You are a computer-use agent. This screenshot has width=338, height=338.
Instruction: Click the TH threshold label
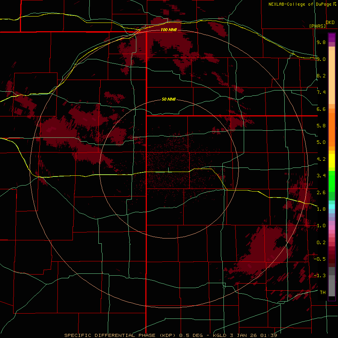coord(323,293)
